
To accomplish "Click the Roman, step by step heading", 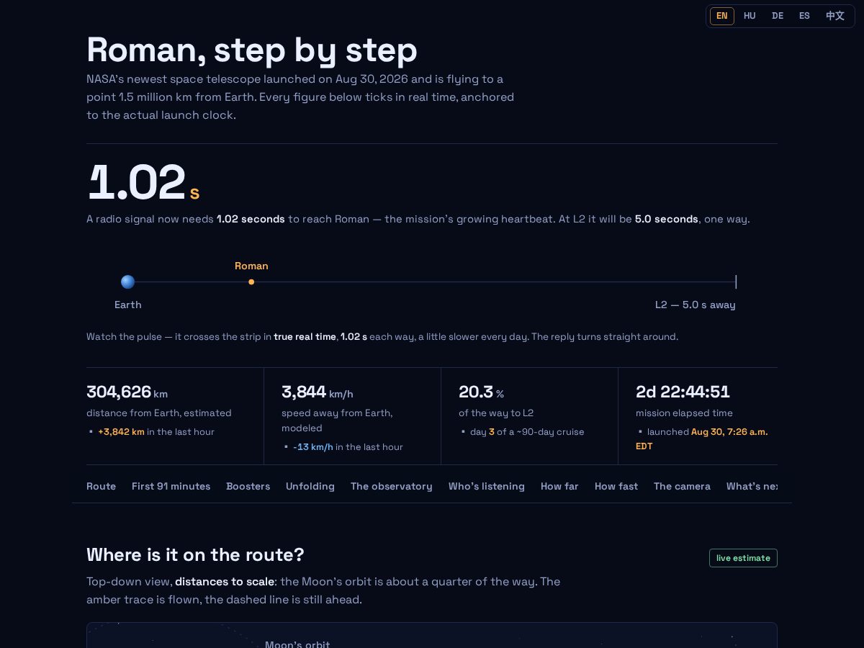I will 252,50.
